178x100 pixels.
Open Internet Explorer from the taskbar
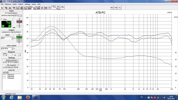(11, 97)
